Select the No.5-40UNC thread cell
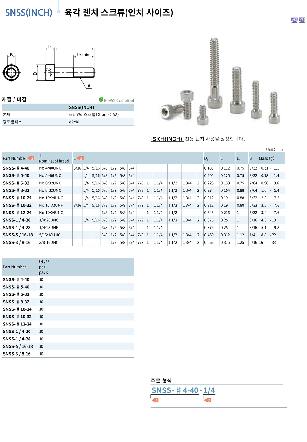The image size is (307, 442). point(50,175)
